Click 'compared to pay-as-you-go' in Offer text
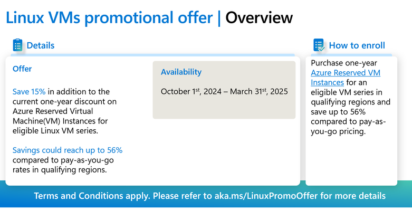This screenshot has width=412, height=211. (63, 160)
